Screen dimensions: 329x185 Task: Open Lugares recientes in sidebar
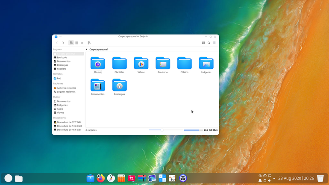coord(68,92)
